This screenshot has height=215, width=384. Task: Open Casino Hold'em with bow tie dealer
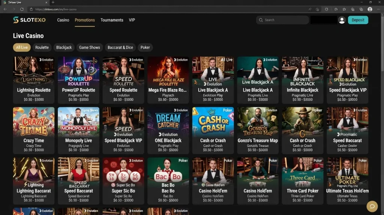coord(213,181)
